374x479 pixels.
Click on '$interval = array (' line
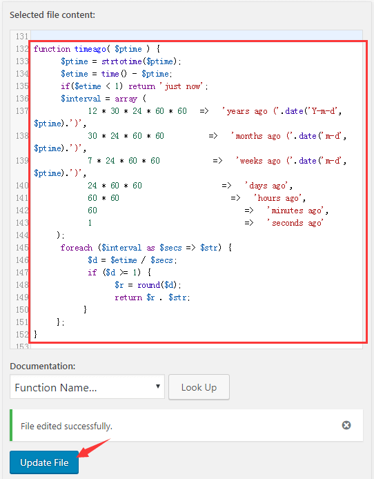[104, 99]
